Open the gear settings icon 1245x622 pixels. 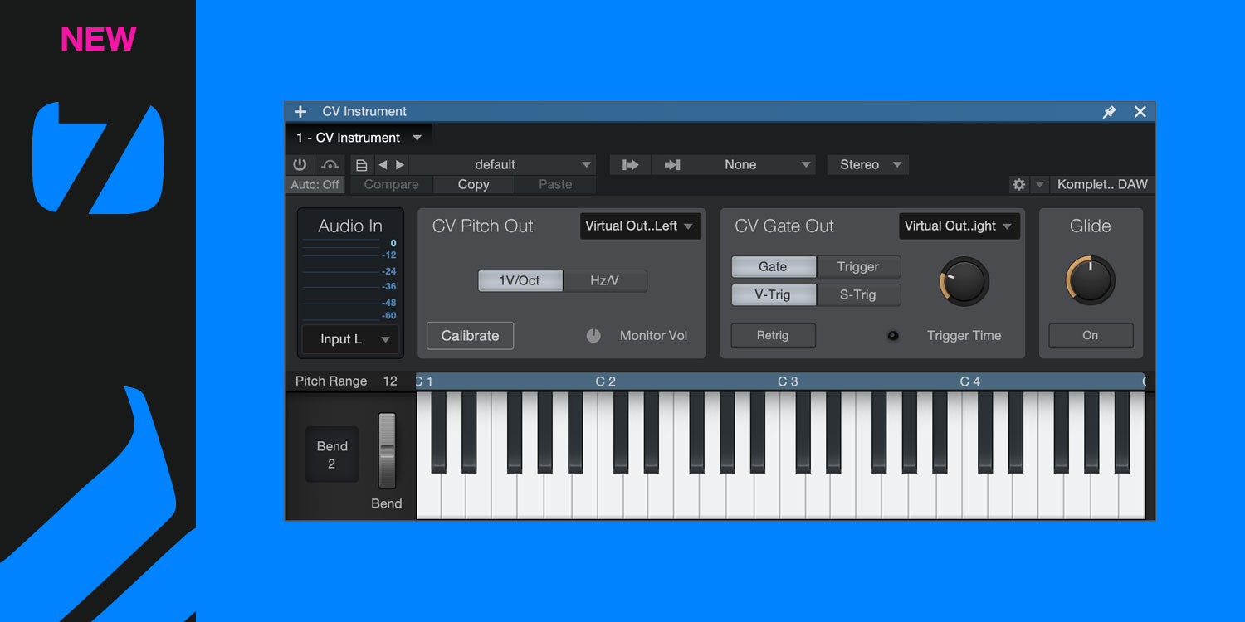(1019, 185)
